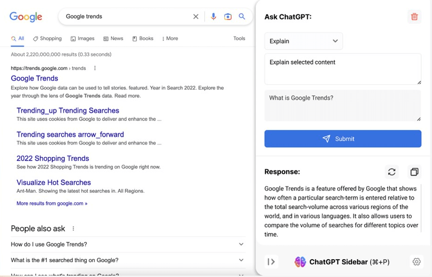Copy the response with copy icon

click(x=414, y=172)
